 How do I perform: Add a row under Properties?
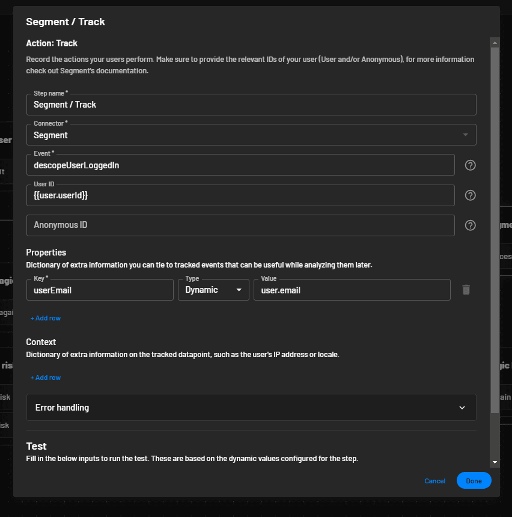[45, 318]
